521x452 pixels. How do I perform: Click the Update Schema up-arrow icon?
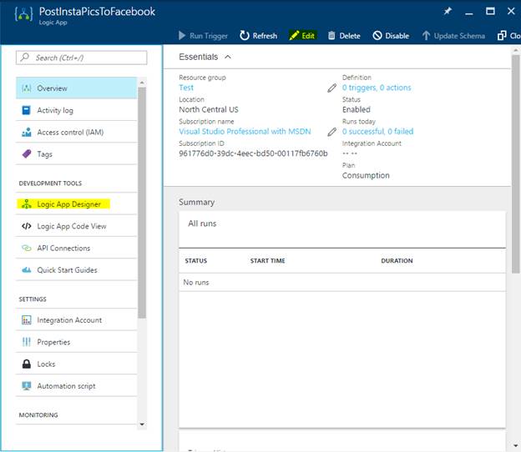pyautogui.click(x=426, y=36)
